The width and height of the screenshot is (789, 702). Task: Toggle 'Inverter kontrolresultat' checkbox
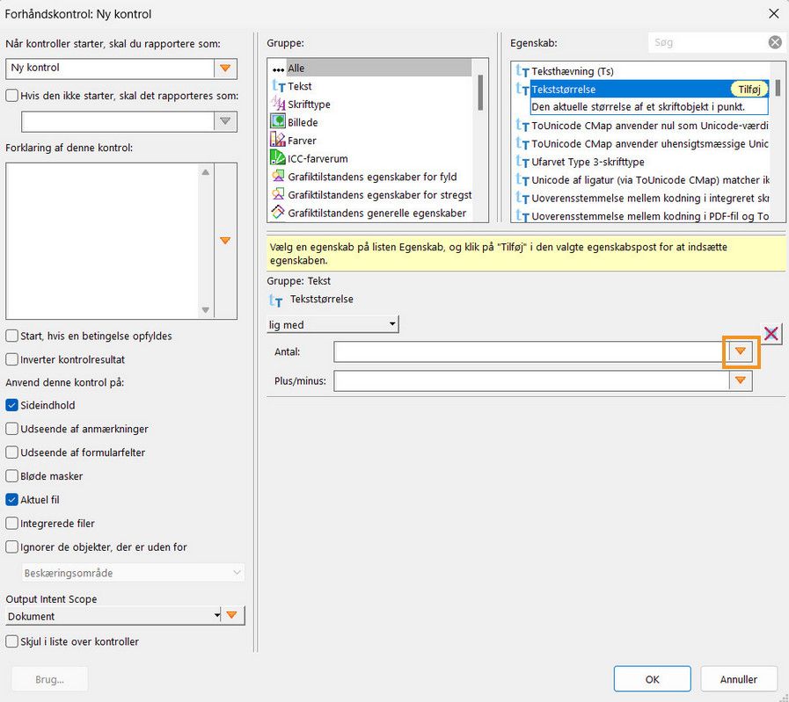click(x=11, y=359)
